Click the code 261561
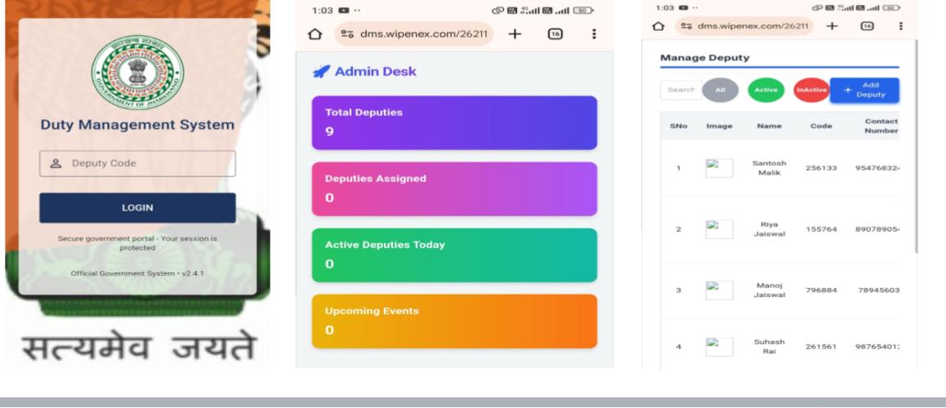Screen dimensions: 946x408 (x=821, y=347)
